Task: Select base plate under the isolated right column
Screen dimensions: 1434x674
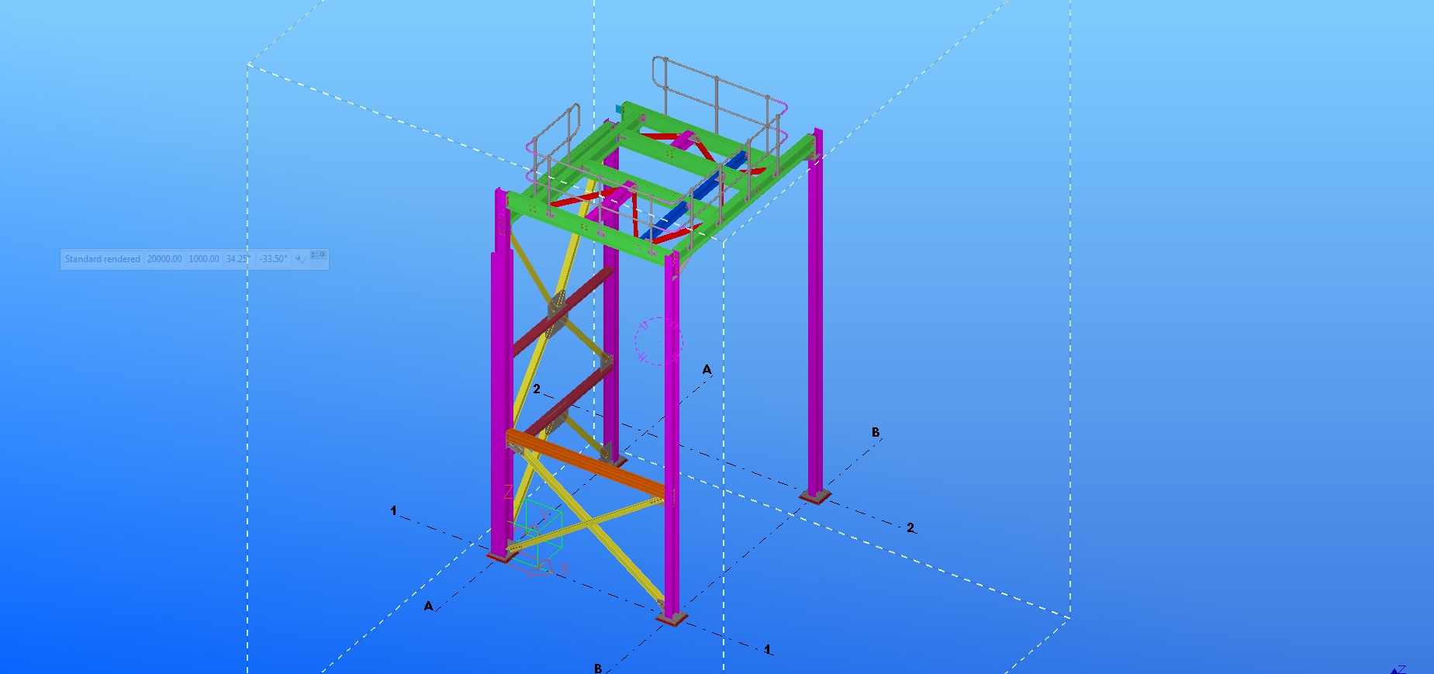Action: tap(815, 496)
